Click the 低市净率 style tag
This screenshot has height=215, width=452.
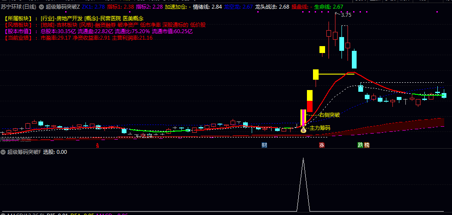click(x=151, y=25)
